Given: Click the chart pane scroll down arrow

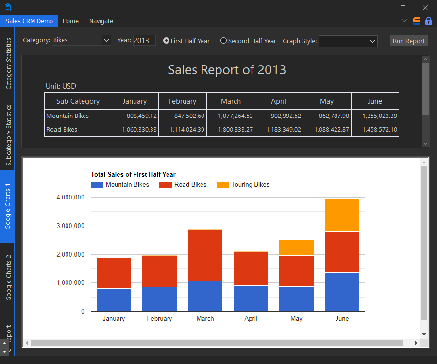Looking at the screenshot, I should [424, 334].
